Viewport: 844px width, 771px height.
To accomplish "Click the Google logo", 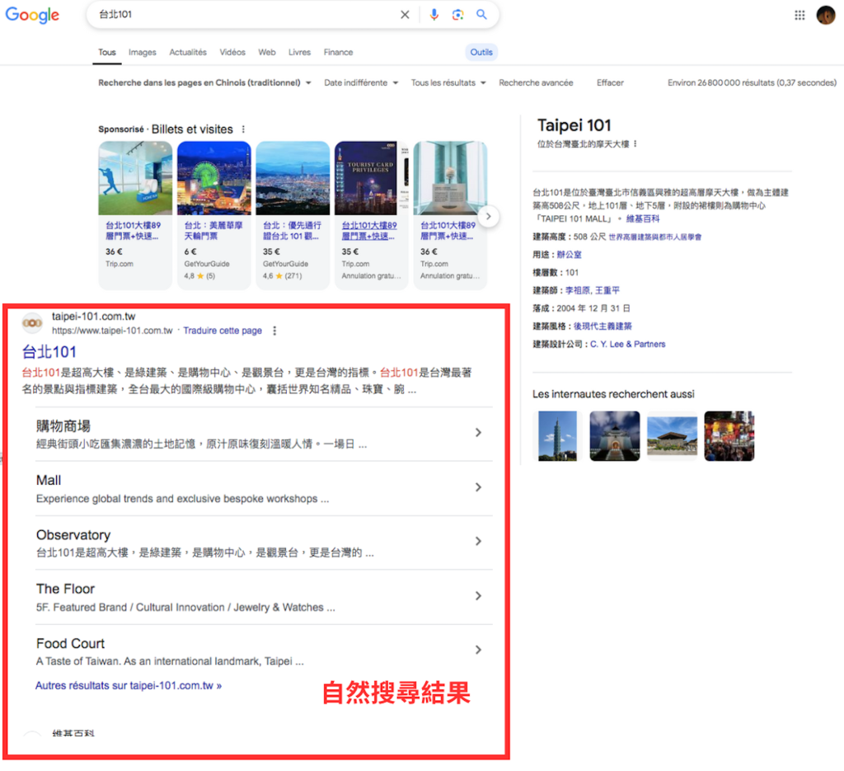I will (x=32, y=15).
